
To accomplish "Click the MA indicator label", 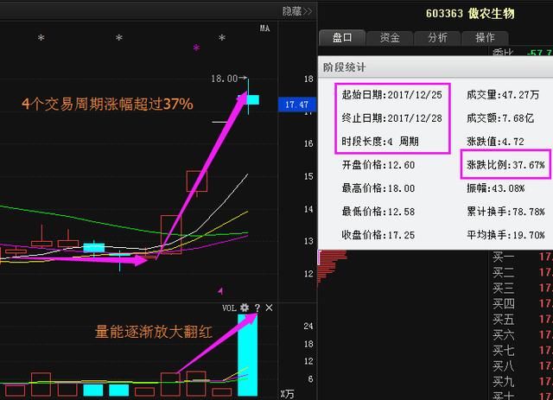I will (x=265, y=29).
